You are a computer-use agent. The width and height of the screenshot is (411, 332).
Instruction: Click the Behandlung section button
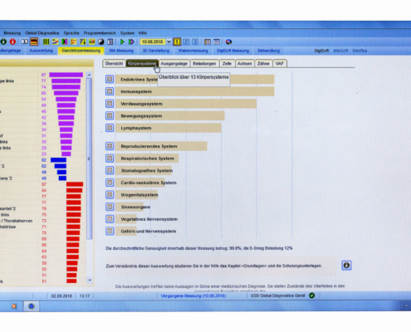[269, 51]
